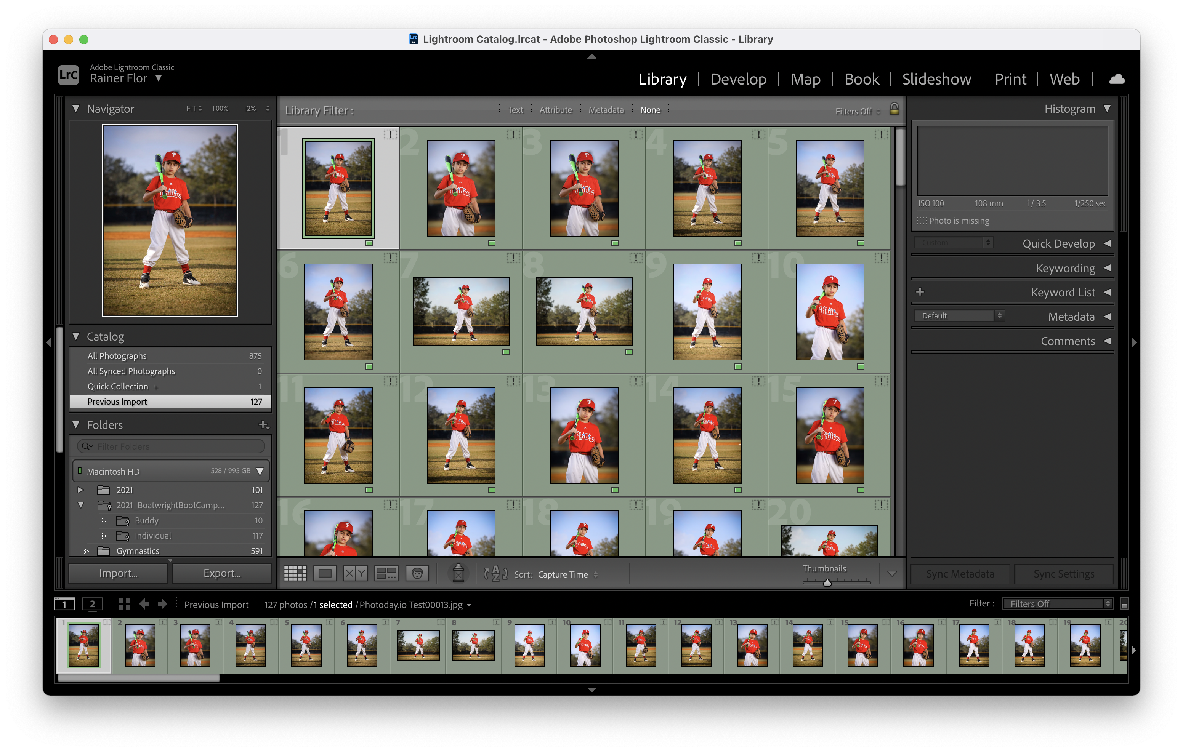Open the Develop module

pos(738,79)
